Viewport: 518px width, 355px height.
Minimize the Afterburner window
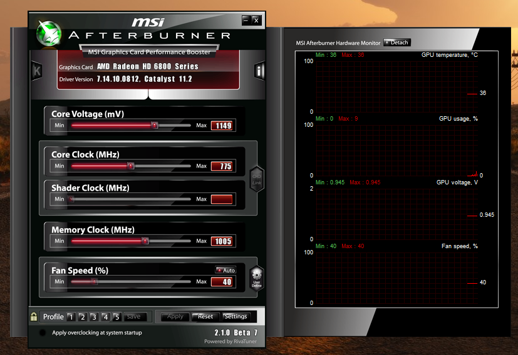click(246, 21)
